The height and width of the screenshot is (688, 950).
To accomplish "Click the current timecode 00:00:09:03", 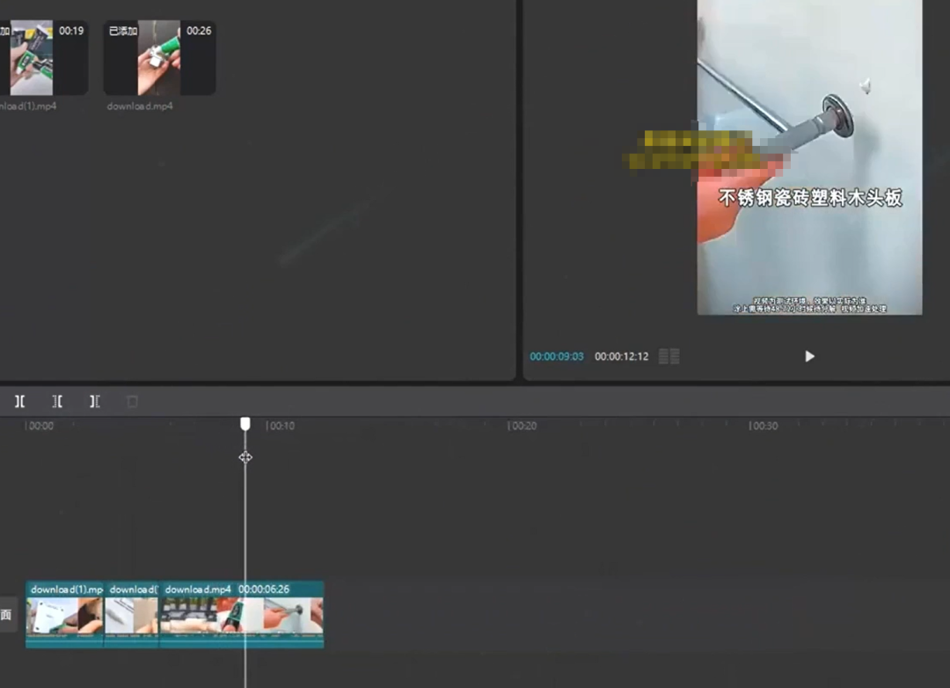I will coord(556,356).
